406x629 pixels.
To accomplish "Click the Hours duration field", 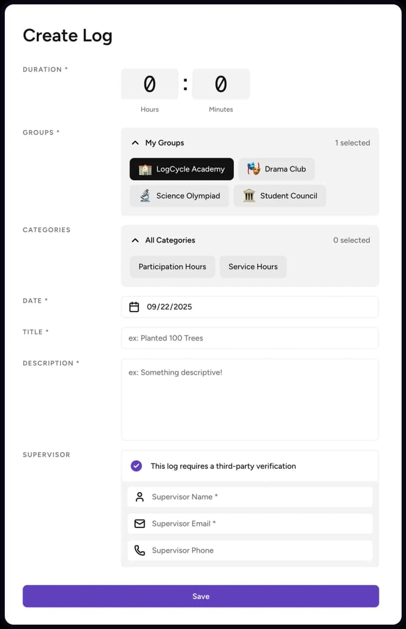I will pos(149,84).
